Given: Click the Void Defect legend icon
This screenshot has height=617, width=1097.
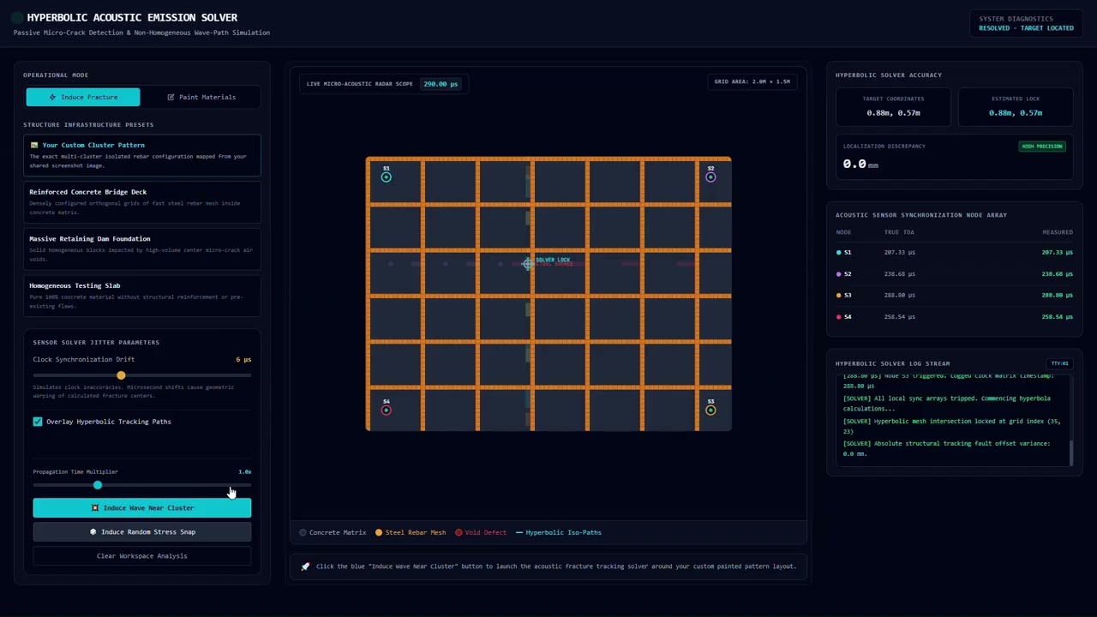Looking at the screenshot, I should pyautogui.click(x=459, y=533).
